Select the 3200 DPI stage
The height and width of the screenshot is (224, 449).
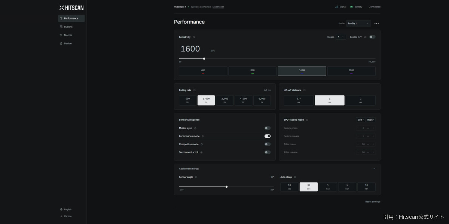coord(351,71)
